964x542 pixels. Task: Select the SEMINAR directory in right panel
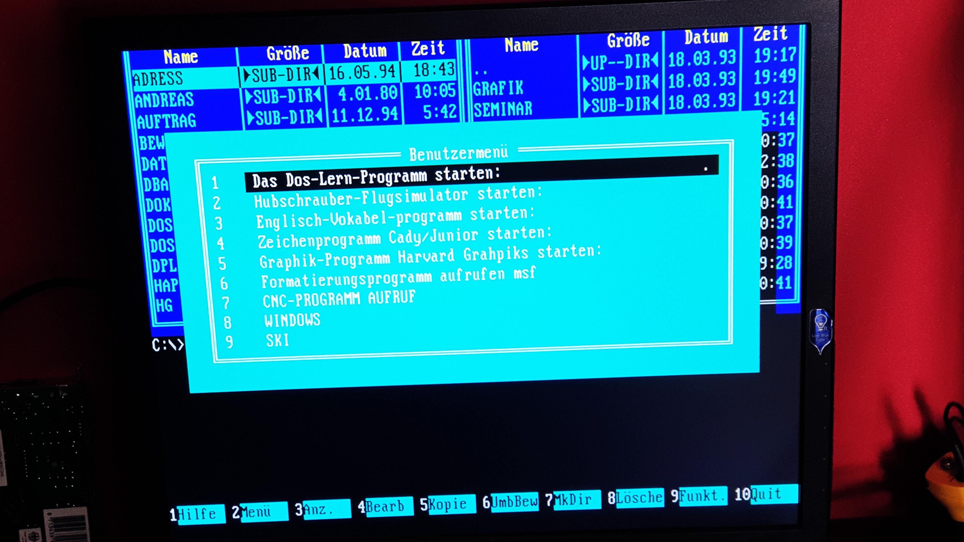coord(503,109)
